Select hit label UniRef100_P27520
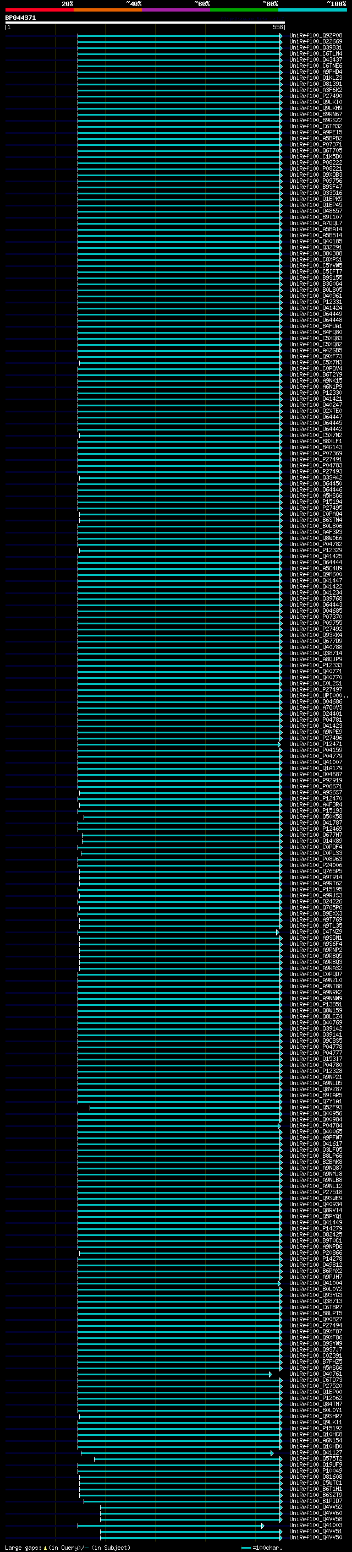352x1552 pixels. tap(315, 1386)
